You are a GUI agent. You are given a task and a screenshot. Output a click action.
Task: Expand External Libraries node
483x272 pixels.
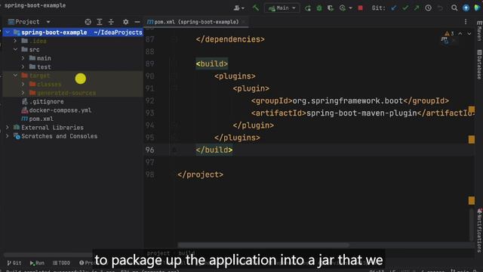[x=8, y=127]
